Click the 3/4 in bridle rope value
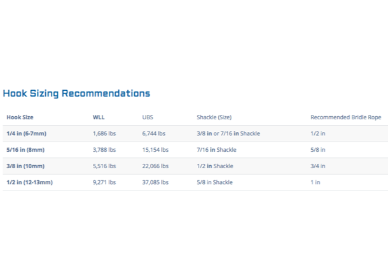388x280 pixels. (318, 166)
